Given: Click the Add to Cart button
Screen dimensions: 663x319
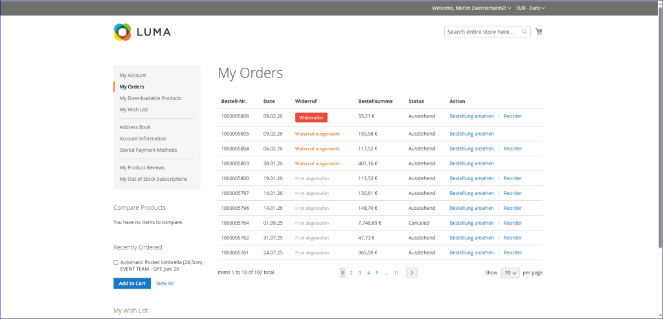Looking at the screenshot, I should pyautogui.click(x=131, y=283).
